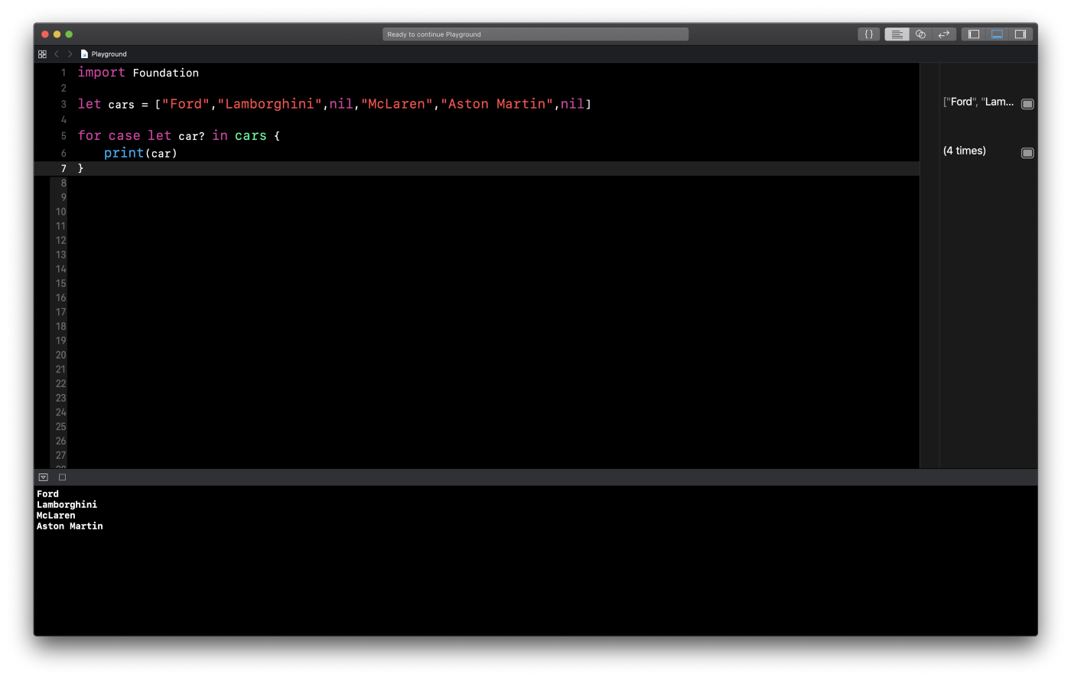Click the "McLaren" string literal

pos(397,104)
